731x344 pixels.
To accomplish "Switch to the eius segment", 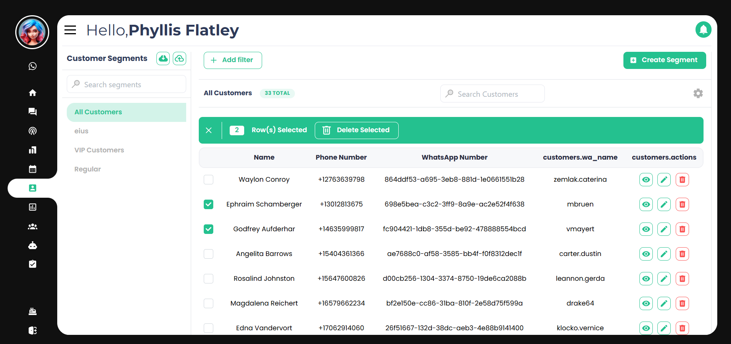I will [81, 131].
